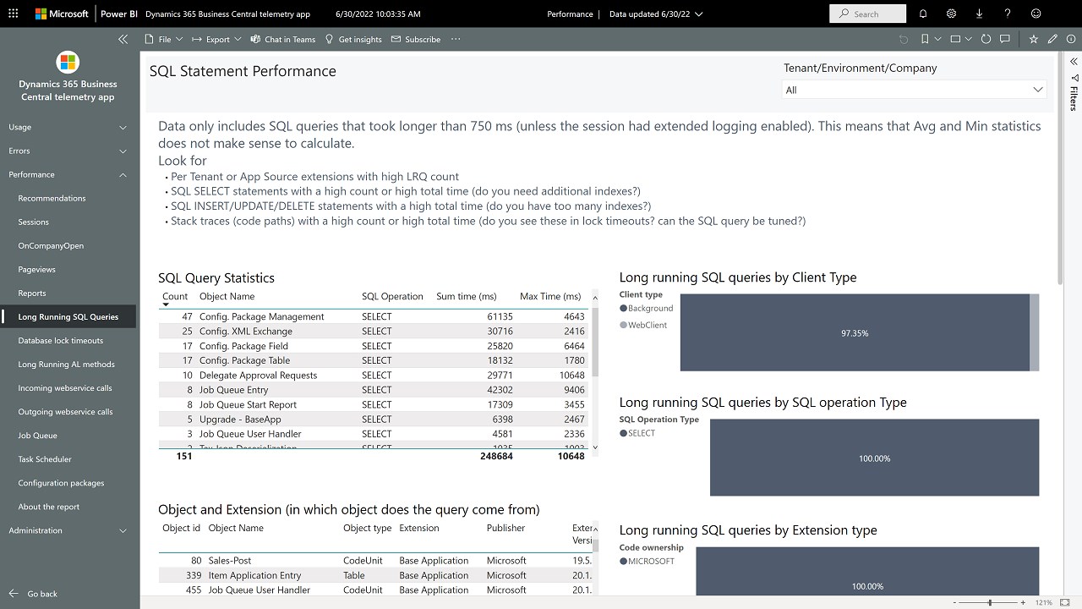Select Long Running SQL Queries page
Image resolution: width=1082 pixels, height=609 pixels.
pyautogui.click(x=68, y=316)
